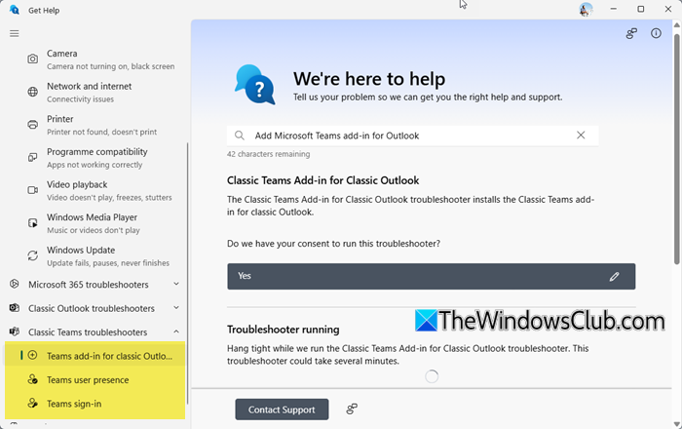This screenshot has height=429, width=682.
Task: Open the user account avatar
Action: tap(586, 9)
